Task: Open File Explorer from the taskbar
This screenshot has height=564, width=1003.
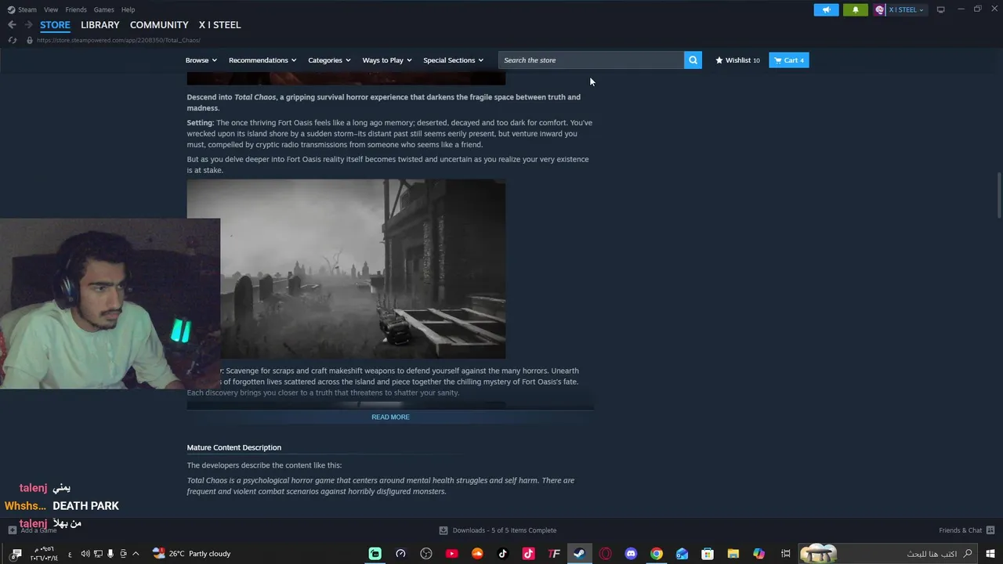Action: pyautogui.click(x=733, y=554)
